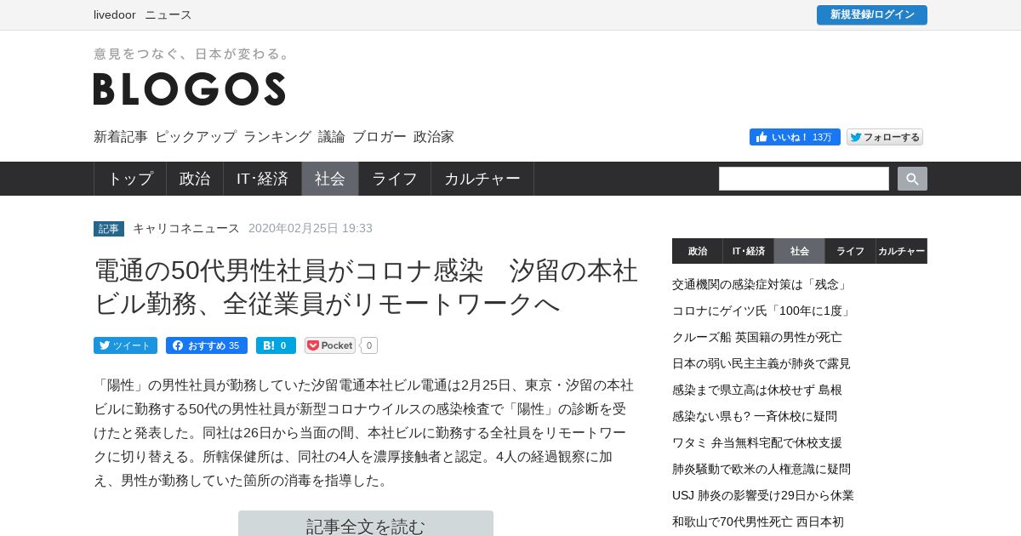Viewport: 1021px width, 536px height.
Task: Follow BLOGOS on Twitter (フォローする)
Action: 885,137
